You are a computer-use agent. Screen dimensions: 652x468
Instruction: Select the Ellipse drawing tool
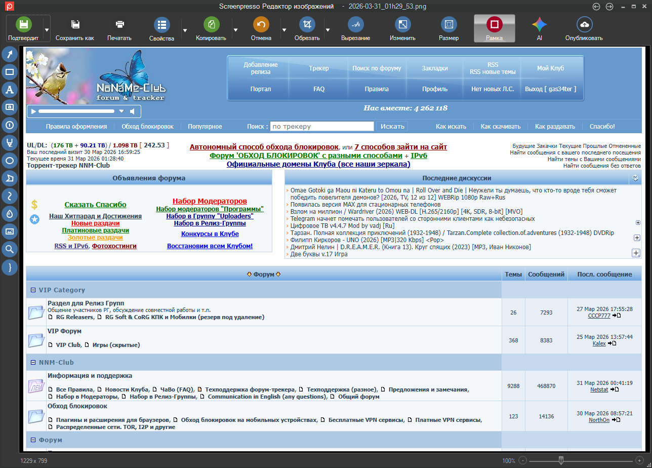[10, 161]
